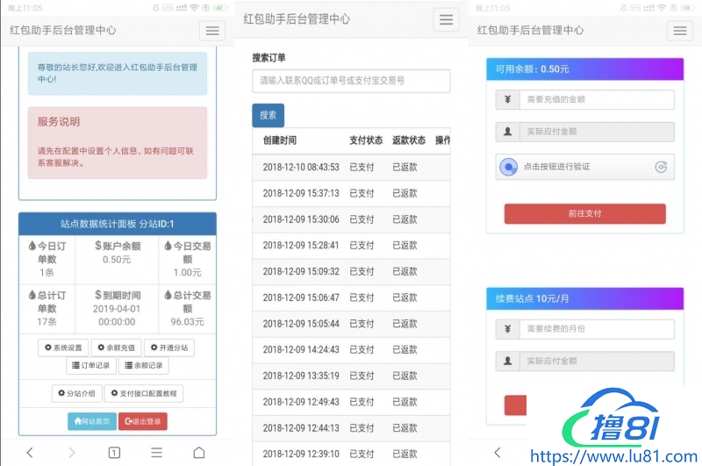Open 分站介绍 sub-site introduction
The height and width of the screenshot is (466, 702).
76,393
